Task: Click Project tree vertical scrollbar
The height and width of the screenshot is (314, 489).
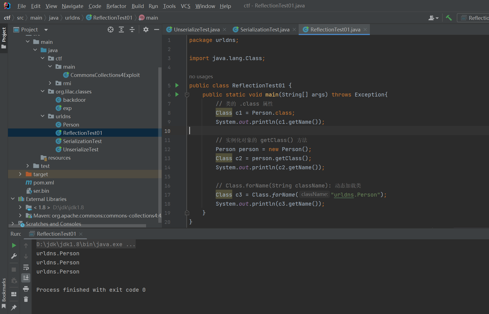Action: (160, 145)
